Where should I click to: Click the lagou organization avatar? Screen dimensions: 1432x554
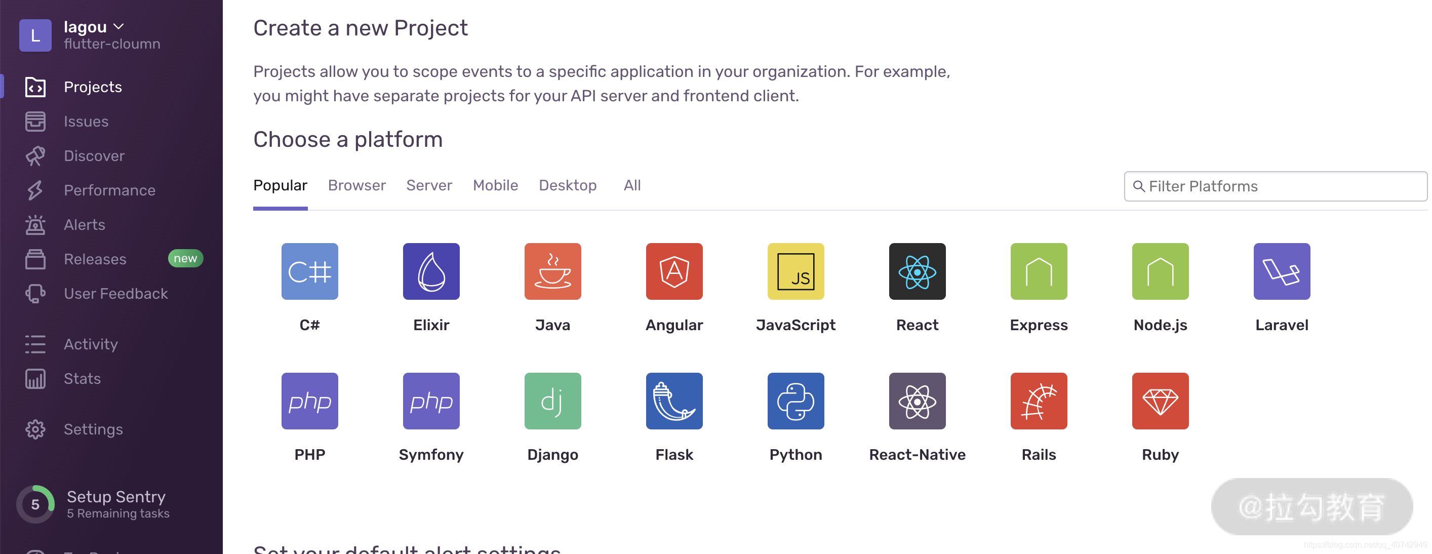coord(35,35)
